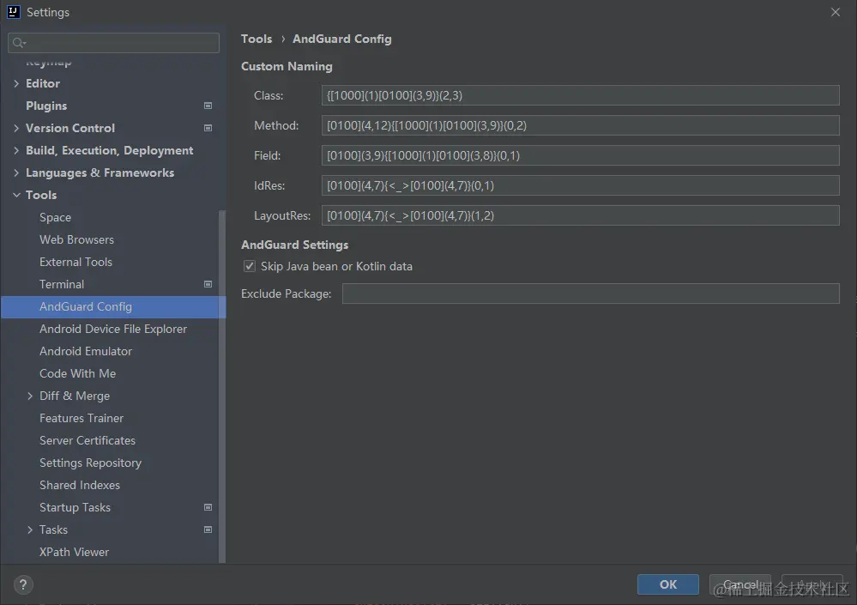Click project-level icon next to Startup Tasks

[x=208, y=507]
